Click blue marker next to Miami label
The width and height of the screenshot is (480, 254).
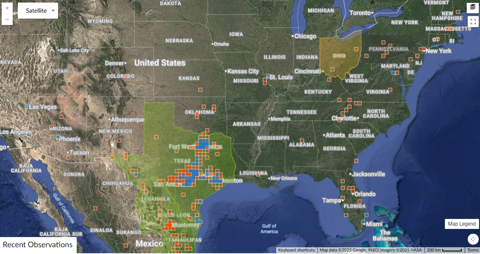point(363,222)
